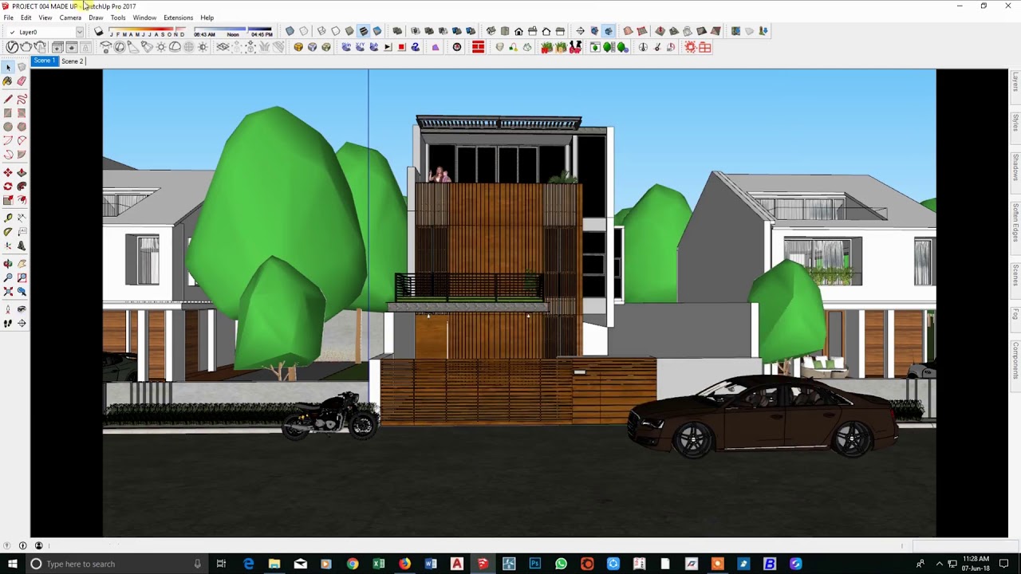The image size is (1021, 574).
Task: Select the Freehand tool
Action: point(22,99)
